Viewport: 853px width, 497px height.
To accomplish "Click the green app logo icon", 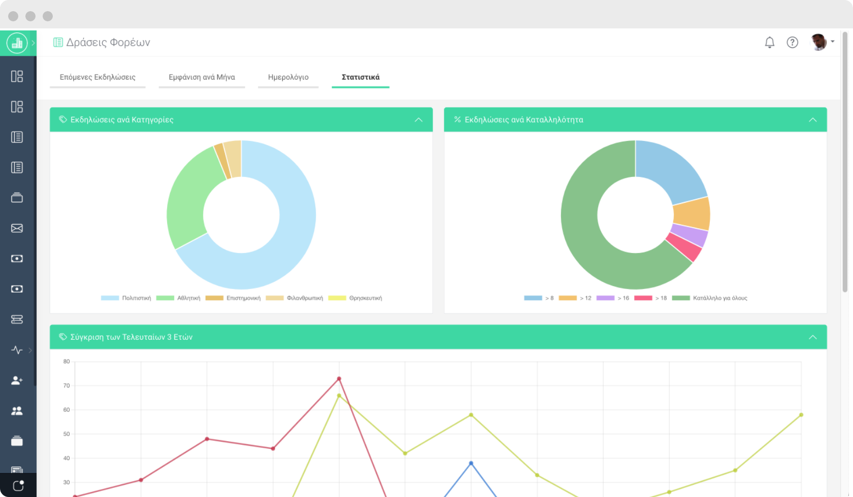I will tap(17, 43).
